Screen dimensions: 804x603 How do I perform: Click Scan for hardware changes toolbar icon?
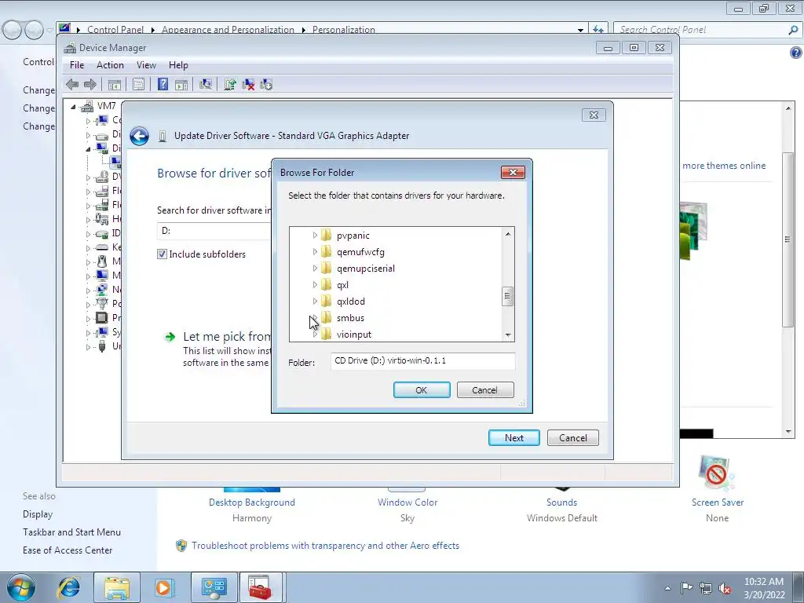(x=206, y=85)
